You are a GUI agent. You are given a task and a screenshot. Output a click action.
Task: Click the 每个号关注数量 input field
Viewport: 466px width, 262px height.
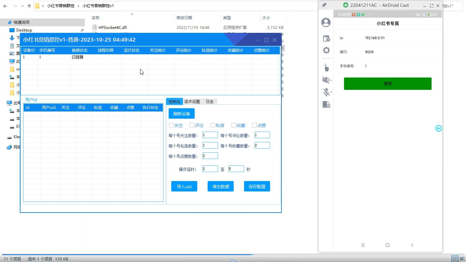(x=210, y=135)
